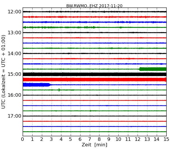This screenshot has height=151, width=189.
Task: Select the y-axis label UTC (Lokalzeit = UTC + 01:00)
Action: tap(3, 72)
